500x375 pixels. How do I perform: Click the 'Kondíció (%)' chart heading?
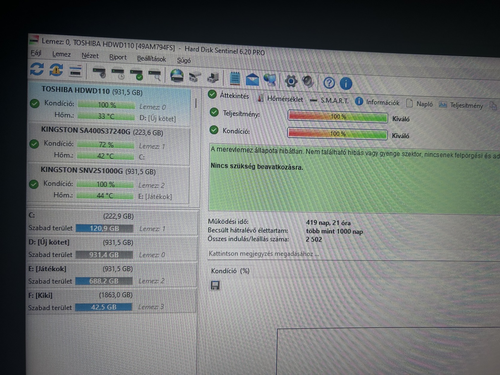pyautogui.click(x=230, y=271)
